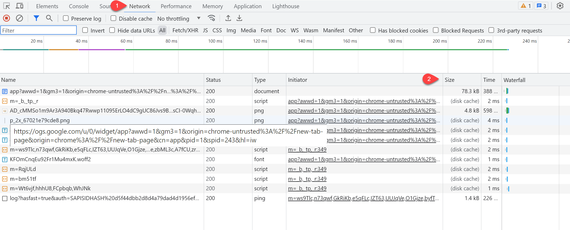570x230 pixels.
Task: Export HAR file download icon
Action: [239, 18]
